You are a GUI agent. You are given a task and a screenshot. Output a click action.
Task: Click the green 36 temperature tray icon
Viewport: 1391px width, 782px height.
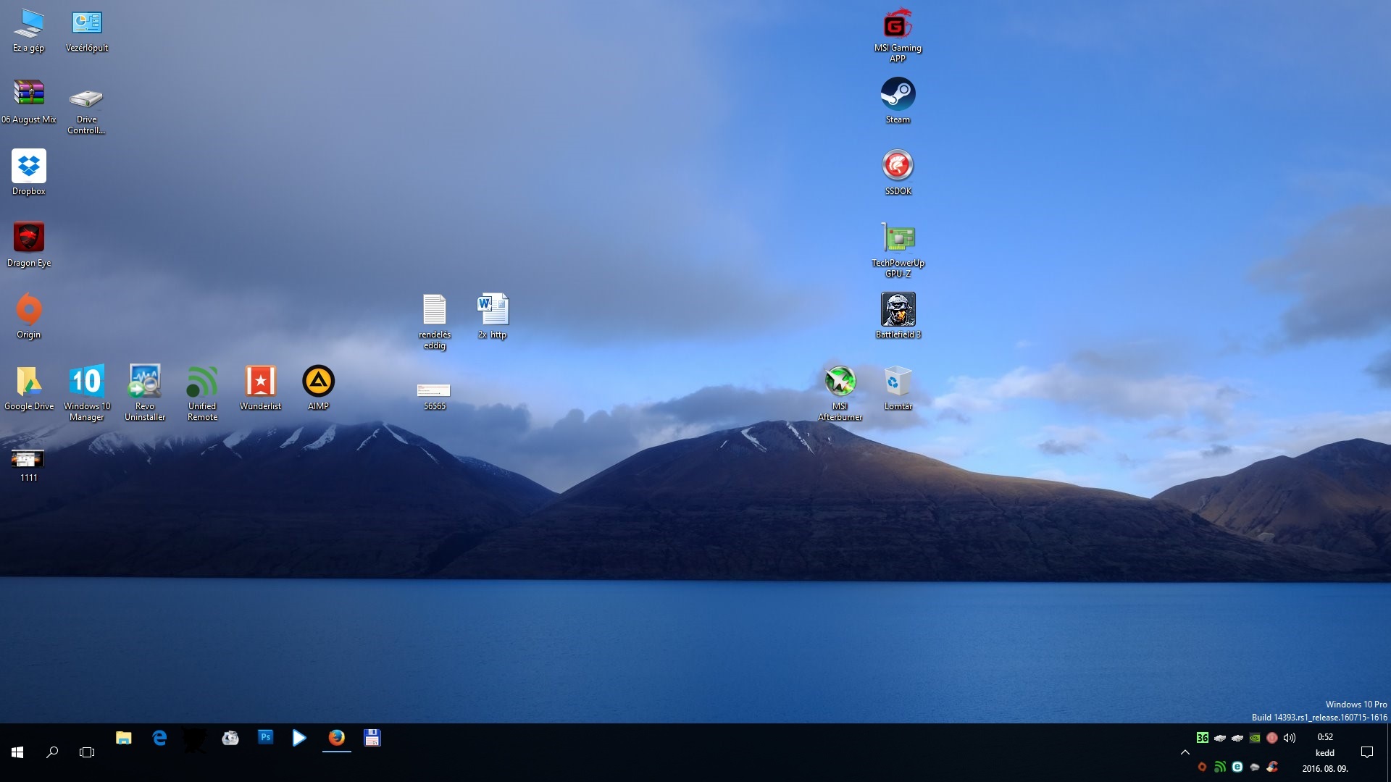(x=1203, y=738)
